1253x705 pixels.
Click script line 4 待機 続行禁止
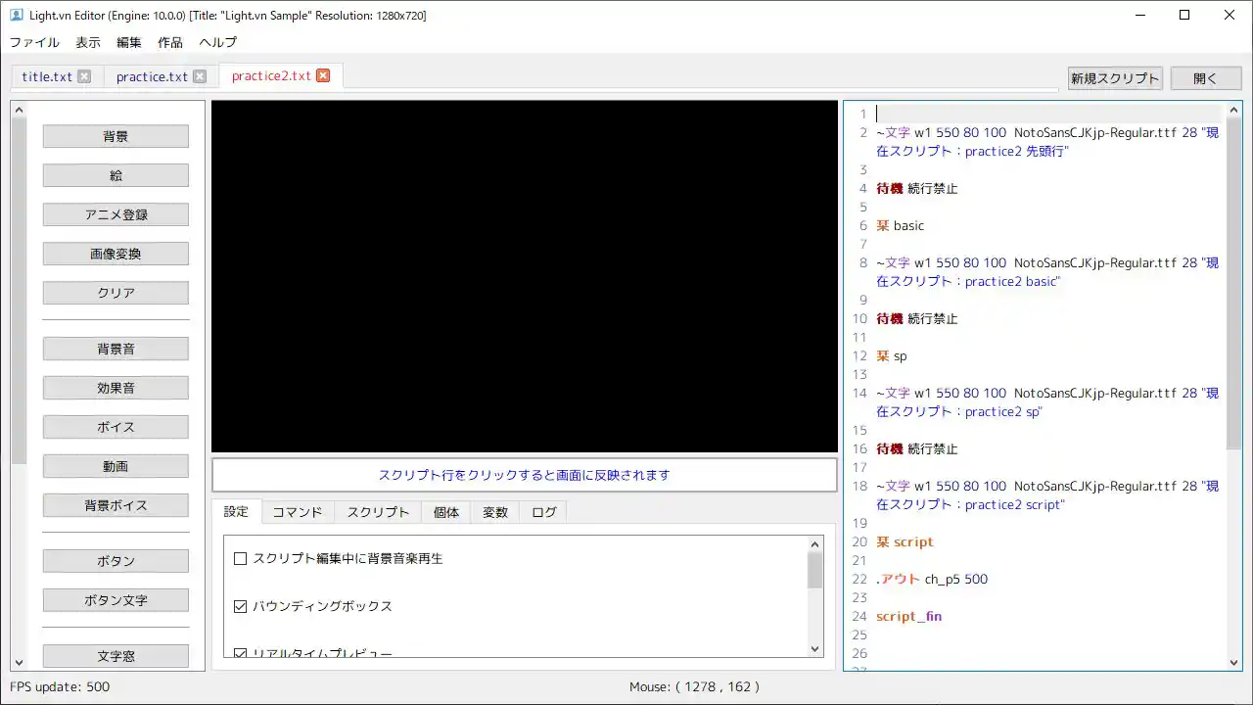click(x=917, y=188)
